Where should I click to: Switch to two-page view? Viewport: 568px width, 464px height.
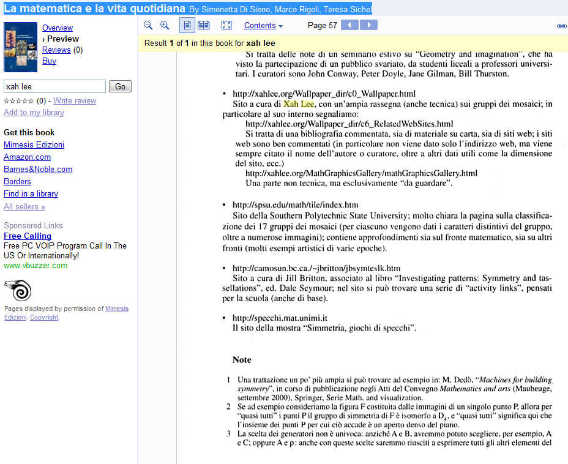click(x=204, y=25)
